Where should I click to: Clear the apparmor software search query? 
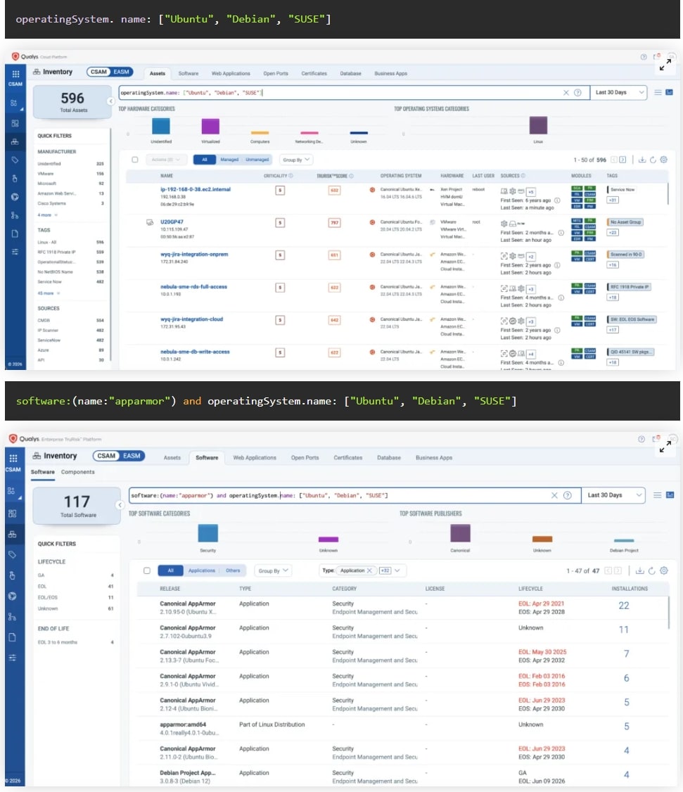pyautogui.click(x=554, y=495)
